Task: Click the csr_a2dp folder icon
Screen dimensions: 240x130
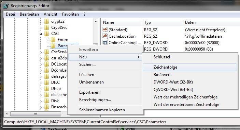Action: 46,58
